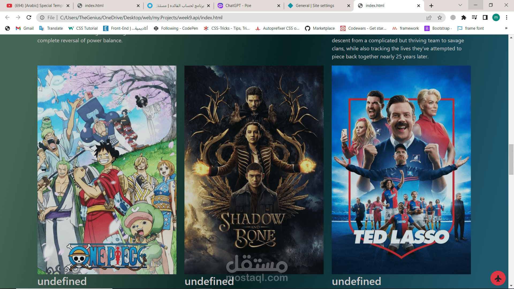Open the green profile avatar
This screenshot has height=289, width=514.
click(496, 17)
